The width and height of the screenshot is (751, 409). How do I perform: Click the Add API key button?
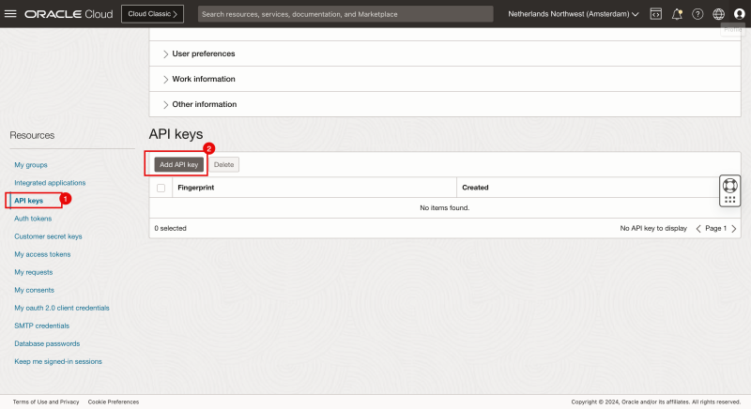coord(178,164)
